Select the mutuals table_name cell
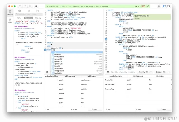The height and width of the screenshot is (122, 179). pyautogui.click(x=84, y=85)
